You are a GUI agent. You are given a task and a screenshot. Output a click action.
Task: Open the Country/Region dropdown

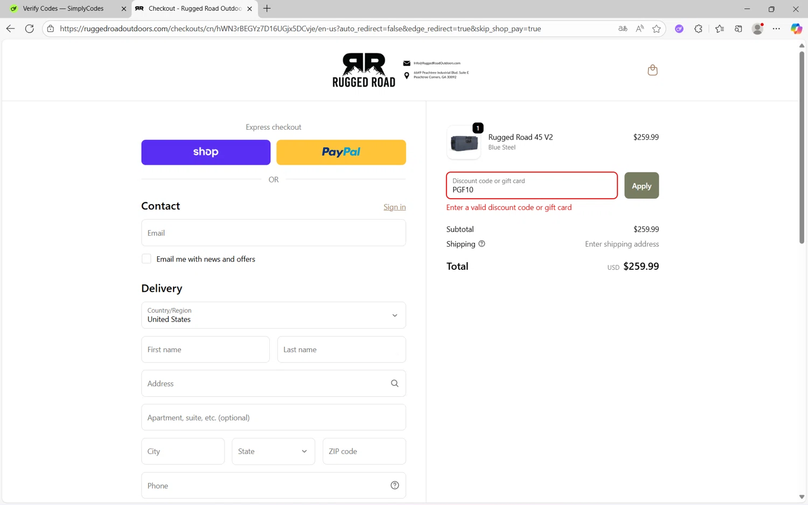click(x=274, y=315)
